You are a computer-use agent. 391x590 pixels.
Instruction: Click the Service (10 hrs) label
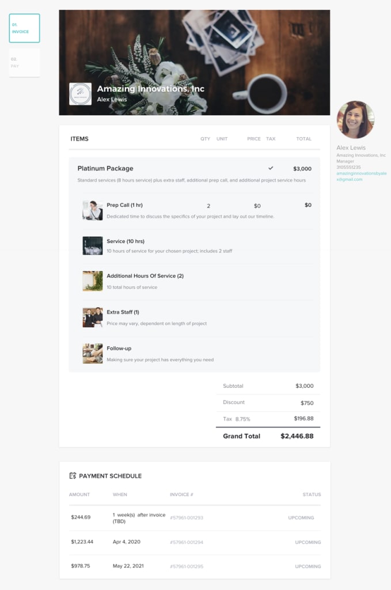click(126, 241)
